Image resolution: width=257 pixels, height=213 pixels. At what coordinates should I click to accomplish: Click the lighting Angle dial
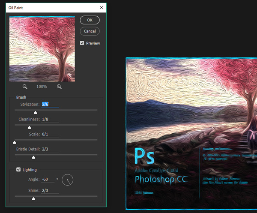click(x=67, y=180)
